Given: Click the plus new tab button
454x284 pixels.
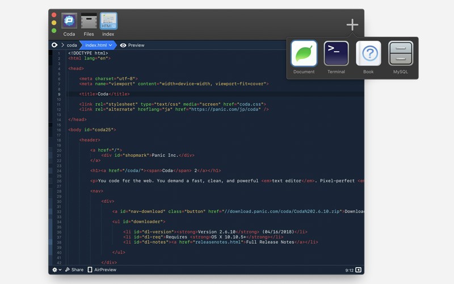Looking at the screenshot, I should 352,24.
